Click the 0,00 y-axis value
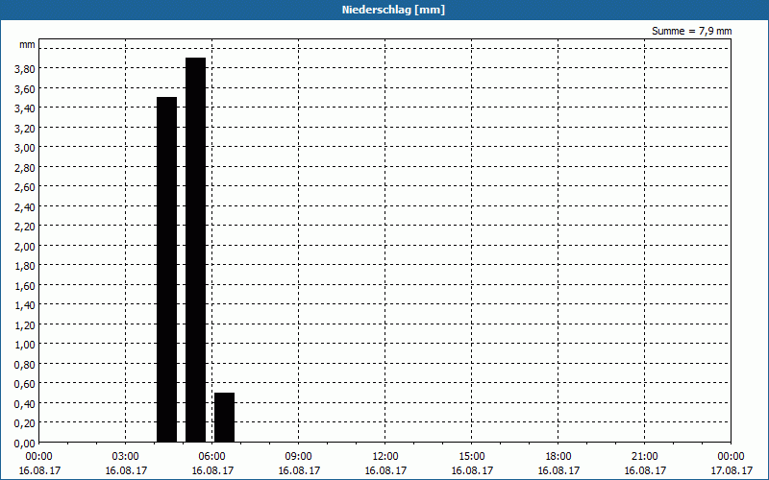Image resolution: width=769 pixels, height=480 pixels. coord(25,444)
